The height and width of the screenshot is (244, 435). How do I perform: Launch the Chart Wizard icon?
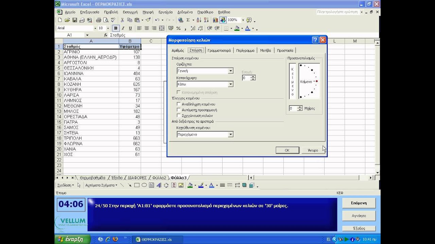(x=215, y=20)
